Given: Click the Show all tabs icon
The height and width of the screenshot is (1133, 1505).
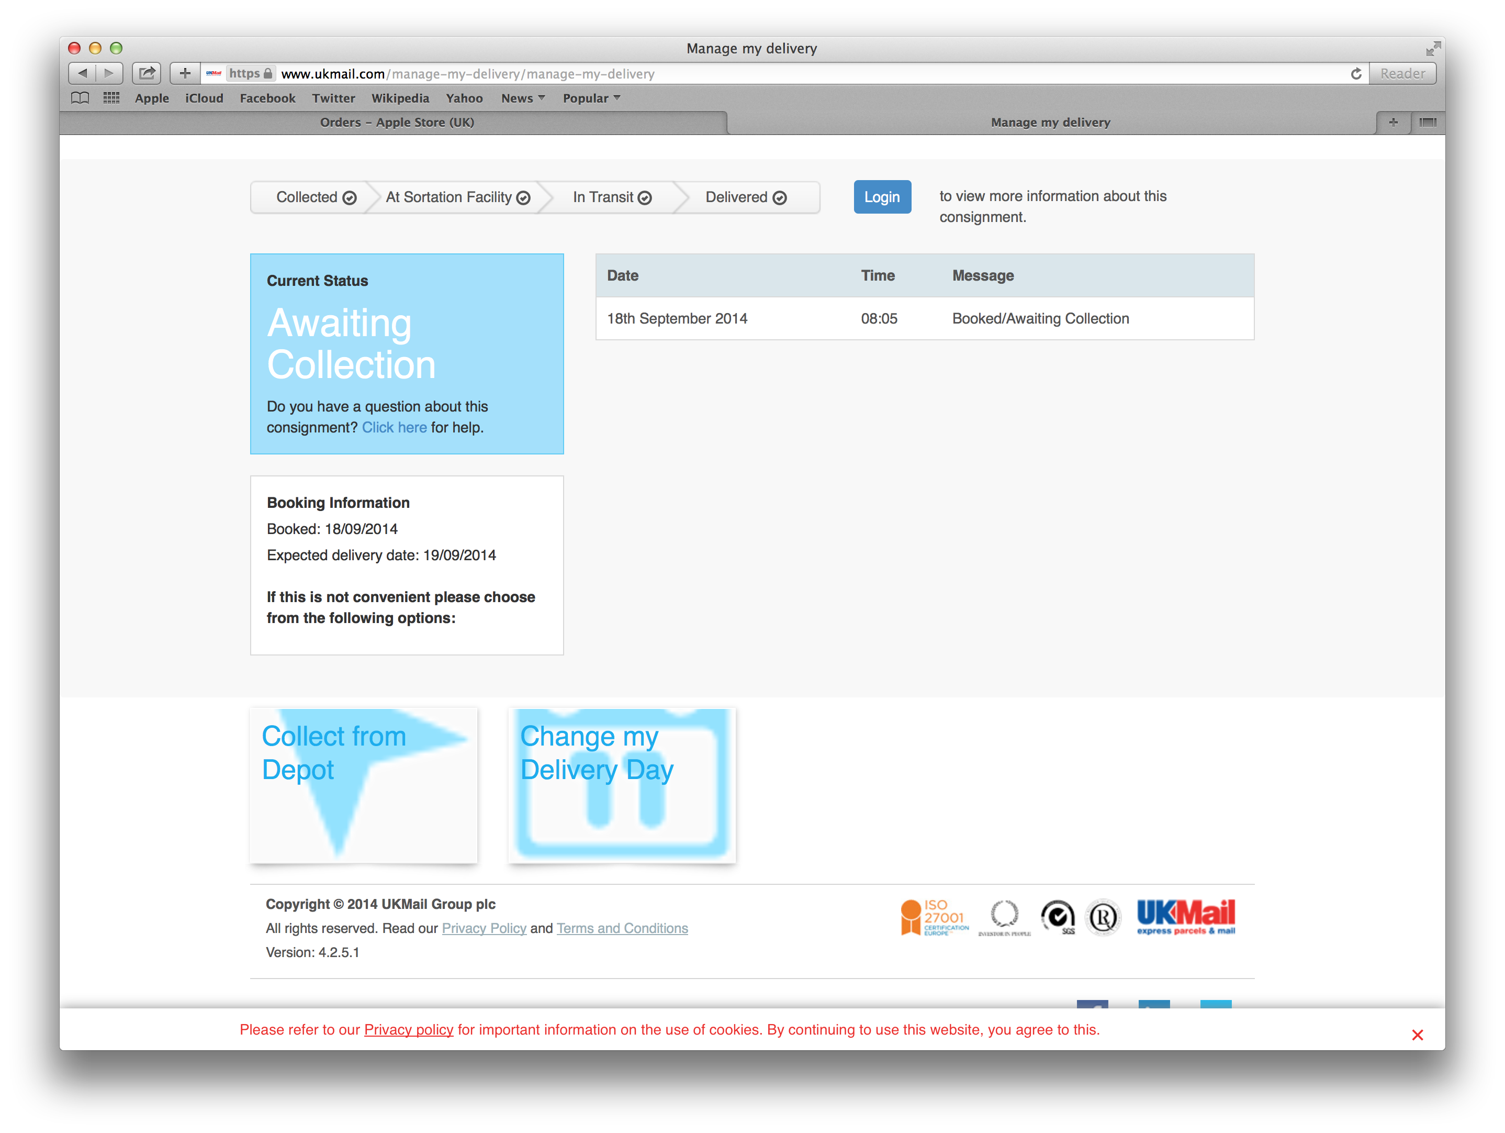Looking at the screenshot, I should click(1428, 123).
